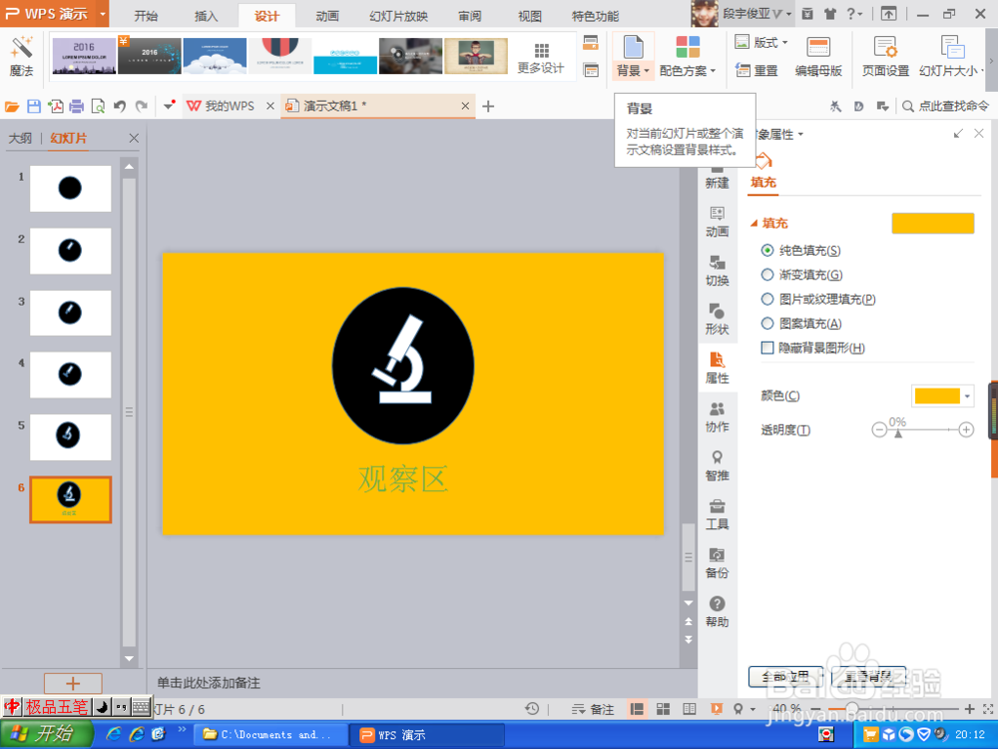998x749 pixels.
Task: Switch to the 插入 ribbon tab
Action: point(206,16)
